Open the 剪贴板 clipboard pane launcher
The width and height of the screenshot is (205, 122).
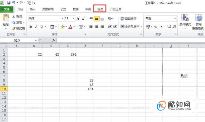click(24, 34)
